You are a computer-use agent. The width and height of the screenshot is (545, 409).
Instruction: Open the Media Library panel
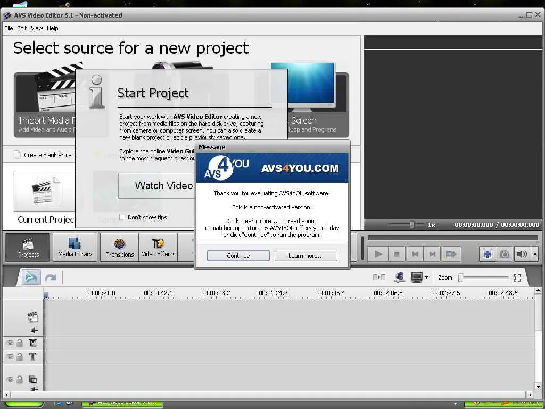(75, 247)
